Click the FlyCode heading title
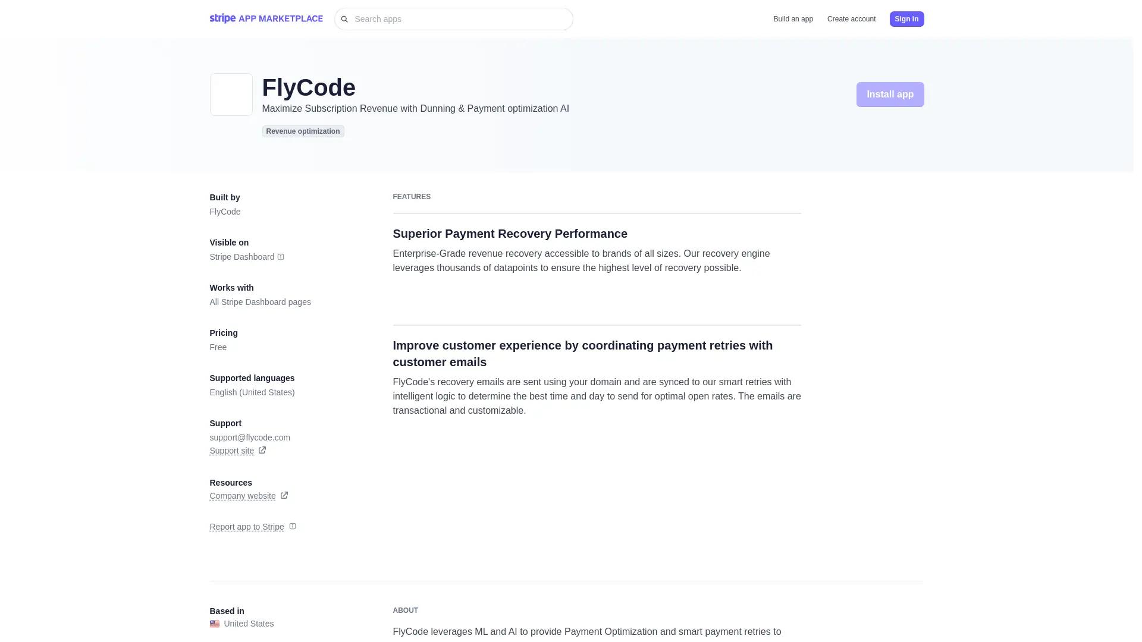The image size is (1142, 642). (308, 87)
